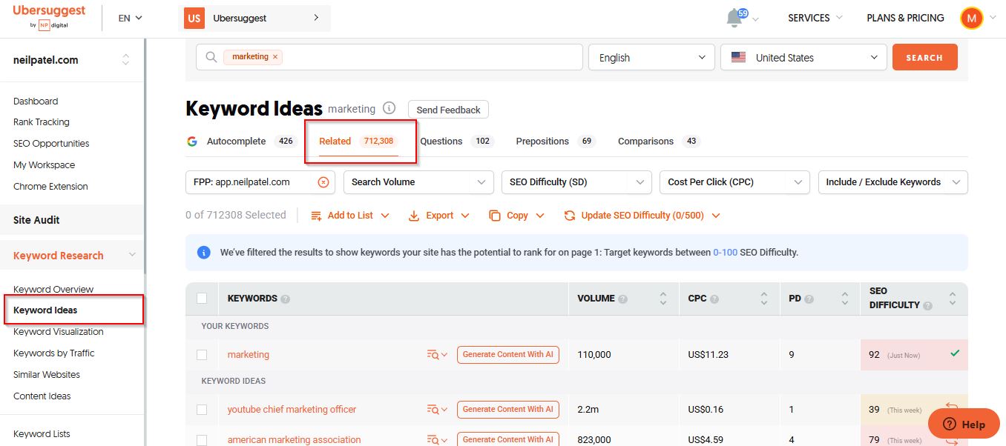Image resolution: width=1006 pixels, height=446 pixels.
Task: Open the Ubersuggest project selector
Action: point(254,18)
